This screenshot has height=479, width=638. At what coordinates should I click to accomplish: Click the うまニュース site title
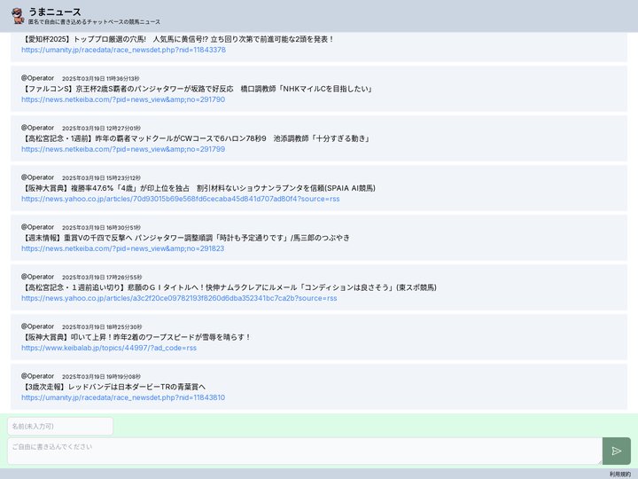[x=55, y=12]
